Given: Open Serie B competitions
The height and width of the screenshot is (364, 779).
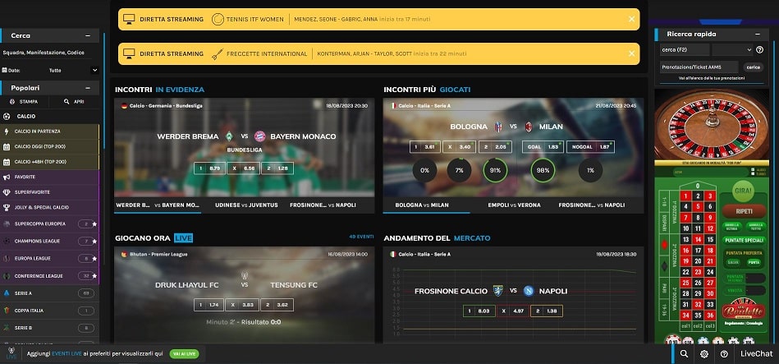Looking at the screenshot, I should pos(50,328).
